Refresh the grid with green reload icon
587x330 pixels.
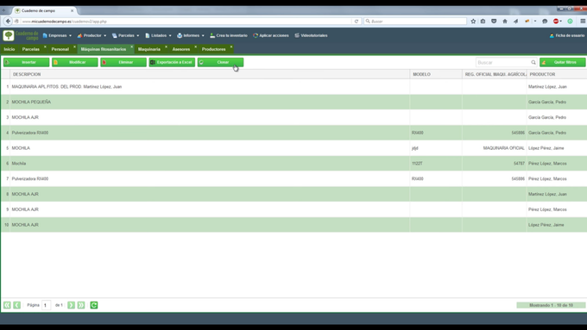click(94, 305)
